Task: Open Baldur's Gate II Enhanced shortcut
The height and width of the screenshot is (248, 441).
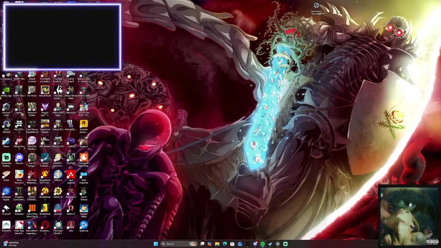Action: (x=84, y=76)
